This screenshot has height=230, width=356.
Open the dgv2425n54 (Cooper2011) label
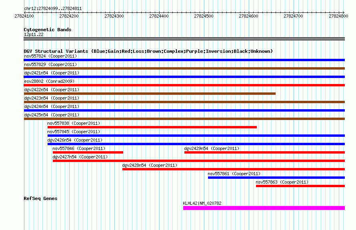[52, 115]
